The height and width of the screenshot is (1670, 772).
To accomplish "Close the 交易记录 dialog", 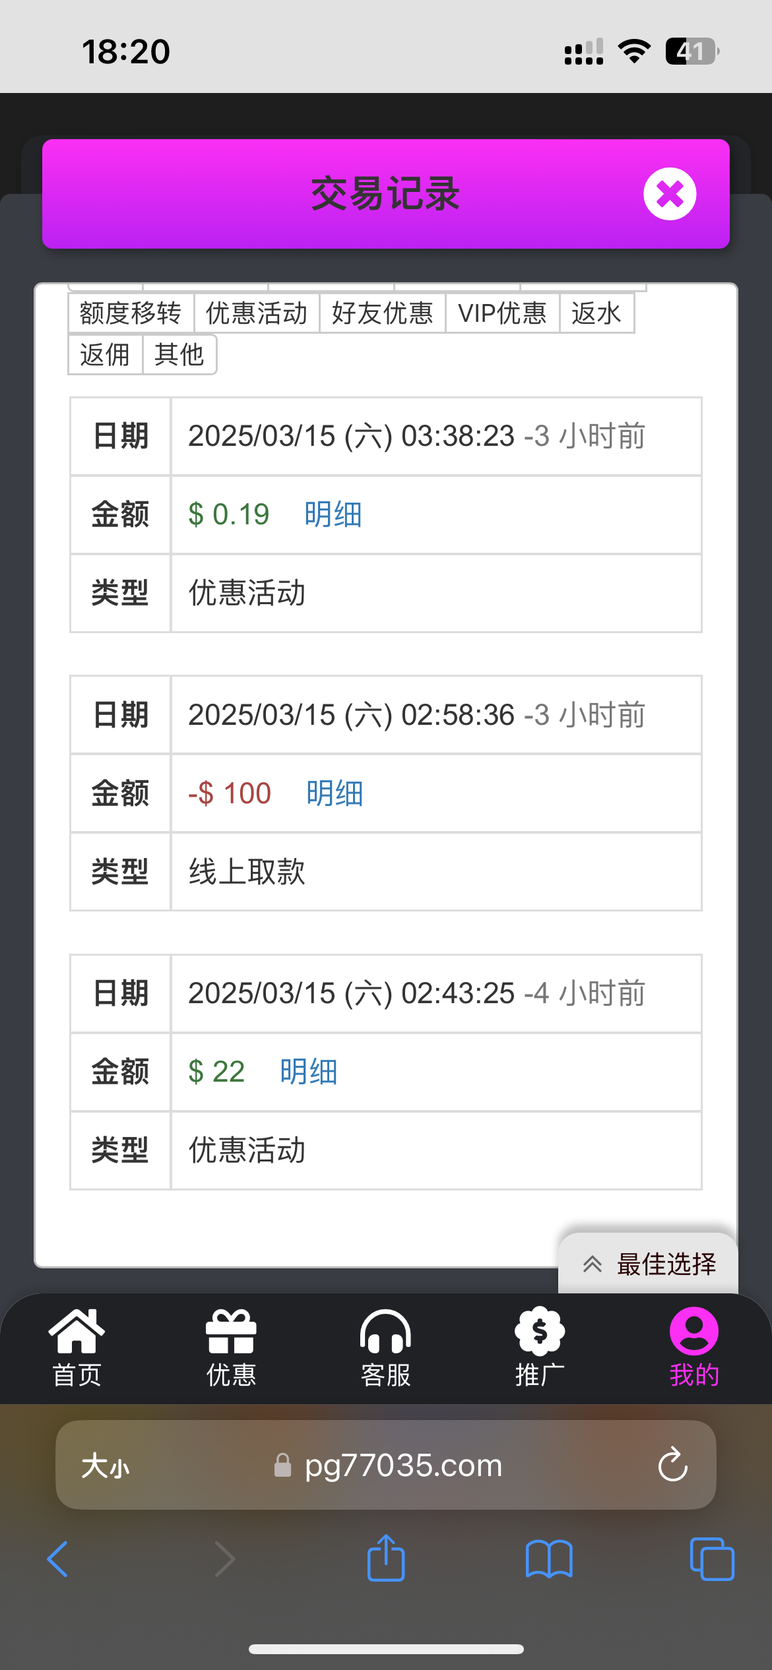I will coord(670,194).
